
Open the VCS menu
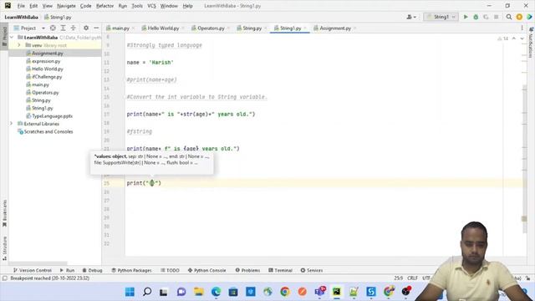click(x=151, y=6)
